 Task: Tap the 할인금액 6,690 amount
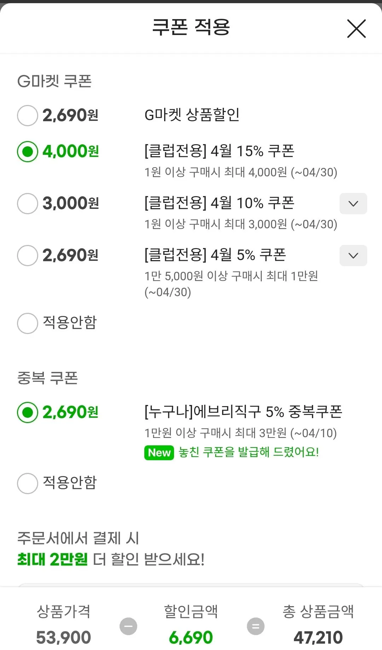pyautogui.click(x=191, y=637)
